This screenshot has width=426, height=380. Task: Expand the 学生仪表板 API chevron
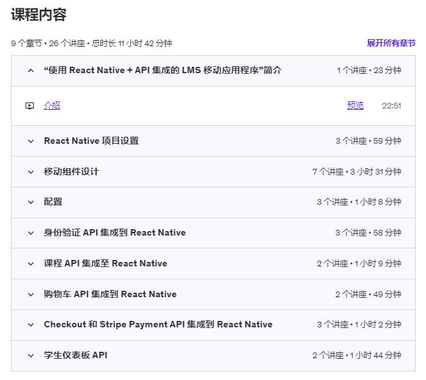pos(31,356)
